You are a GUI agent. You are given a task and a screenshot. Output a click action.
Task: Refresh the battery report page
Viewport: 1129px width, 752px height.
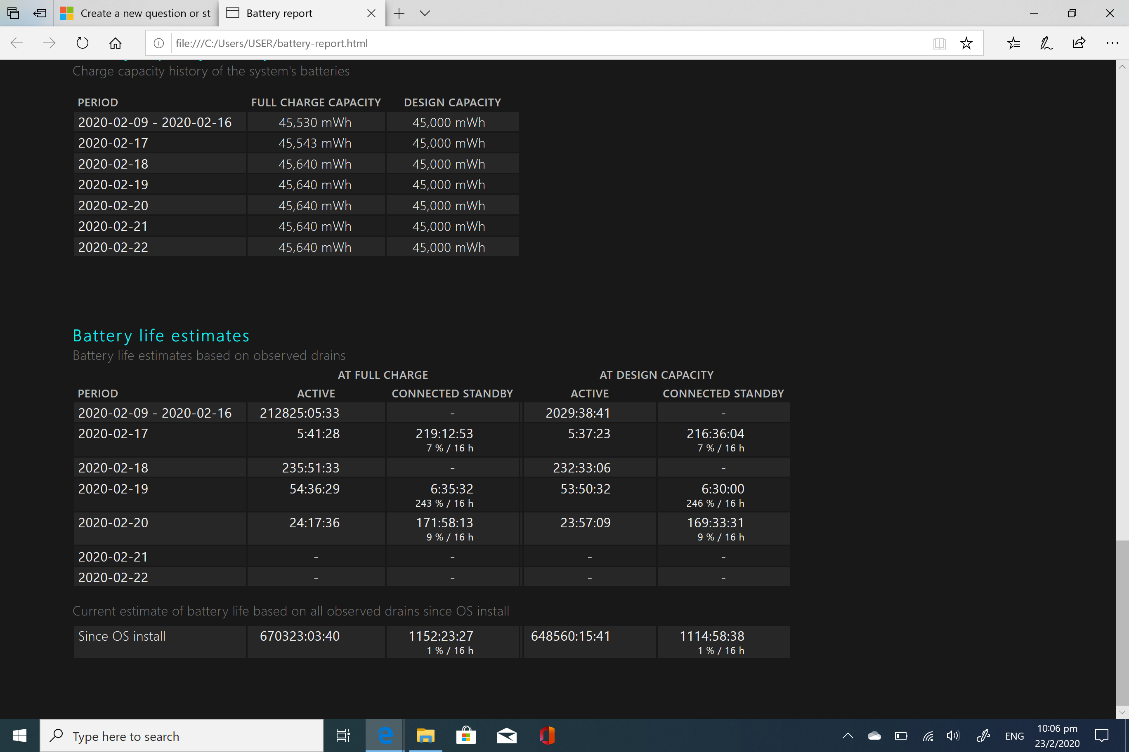click(x=83, y=43)
